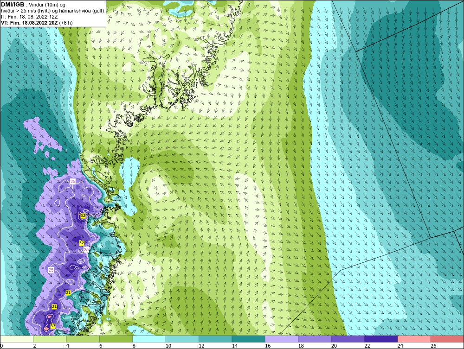Select the 4–6 m/s green legend swatch
The width and height of the screenshot is (464, 349).
coord(83,339)
